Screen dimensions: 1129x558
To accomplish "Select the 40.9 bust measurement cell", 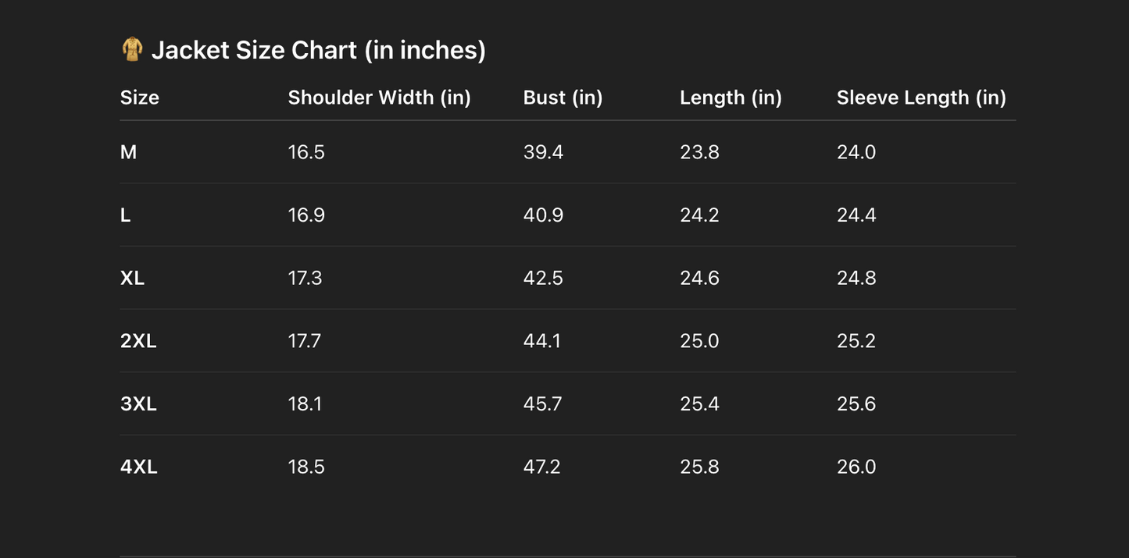I will click(543, 215).
